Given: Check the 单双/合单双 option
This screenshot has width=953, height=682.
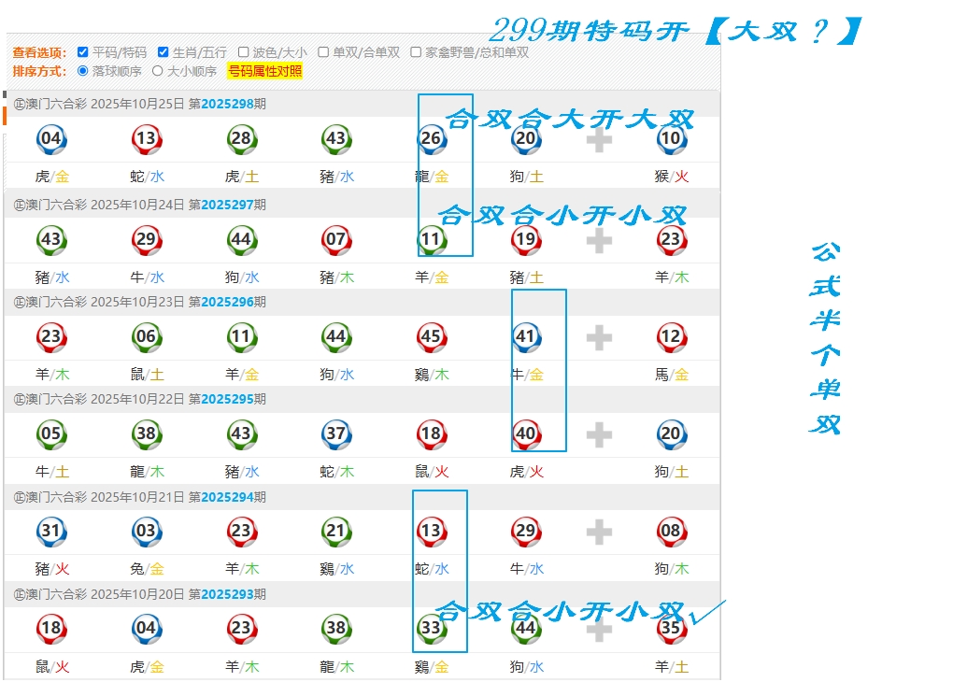Looking at the screenshot, I should point(323,52).
